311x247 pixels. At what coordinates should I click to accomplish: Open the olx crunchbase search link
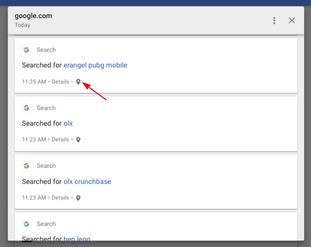[87, 181]
